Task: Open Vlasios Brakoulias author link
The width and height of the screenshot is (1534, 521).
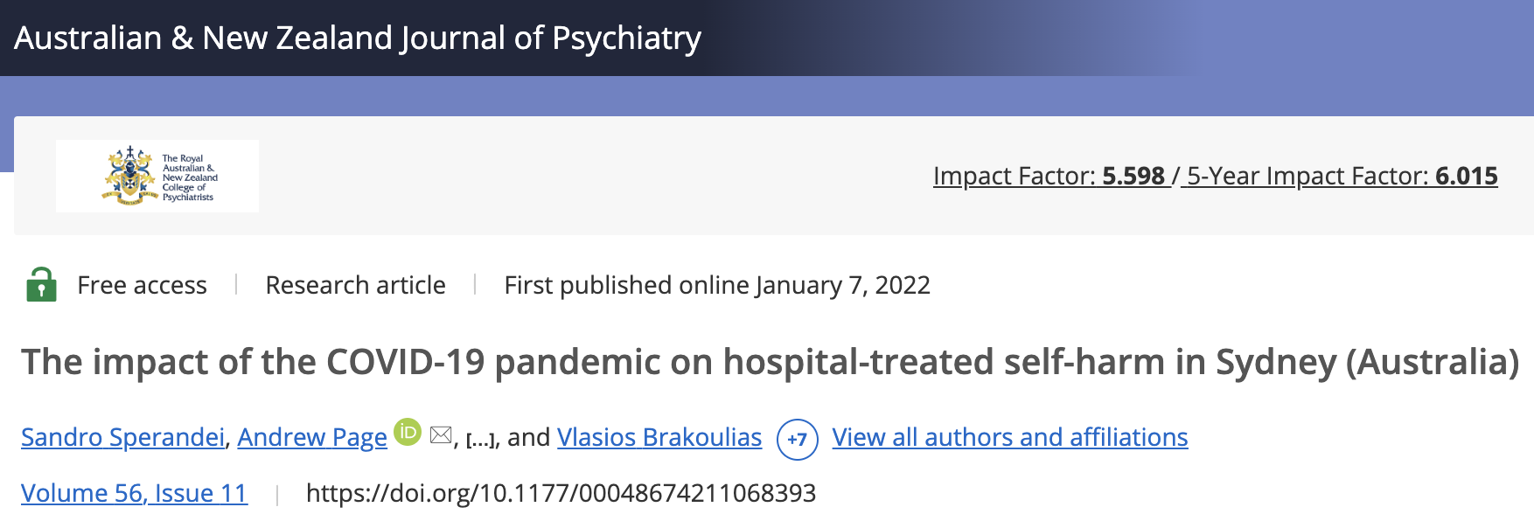Action: click(659, 437)
